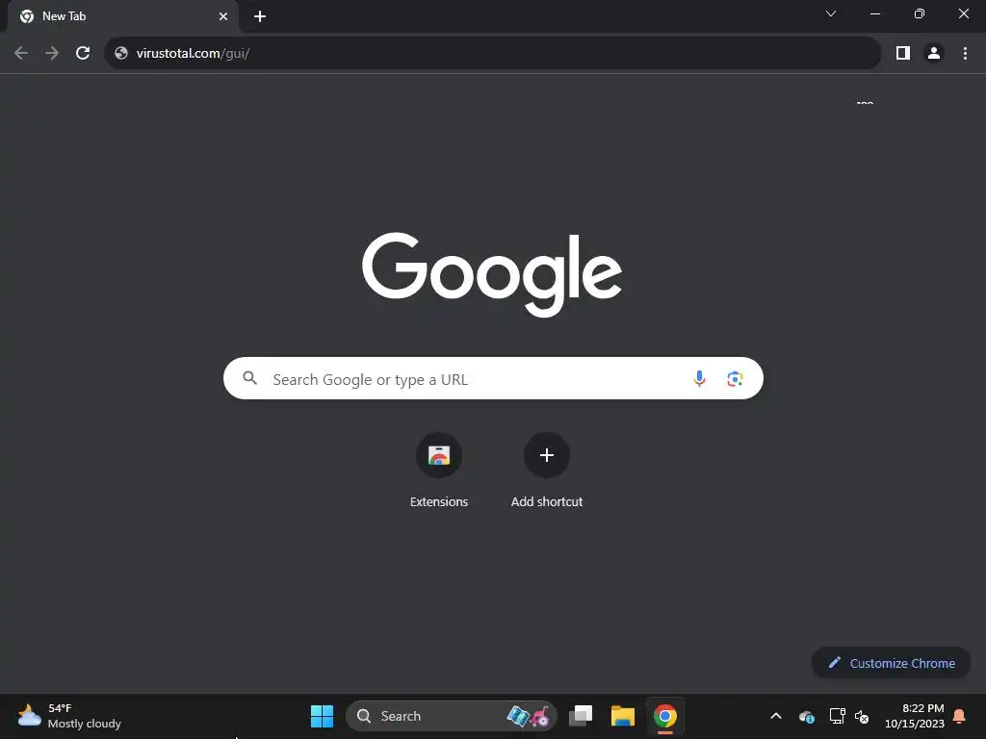Reload the page with refresh icon

83,54
